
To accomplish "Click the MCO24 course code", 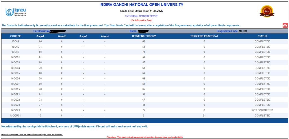I will click(x=16, y=110).
